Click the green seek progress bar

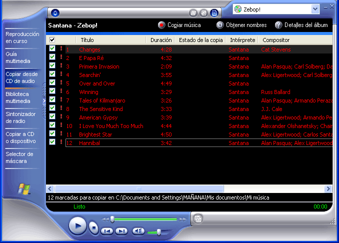145,219
